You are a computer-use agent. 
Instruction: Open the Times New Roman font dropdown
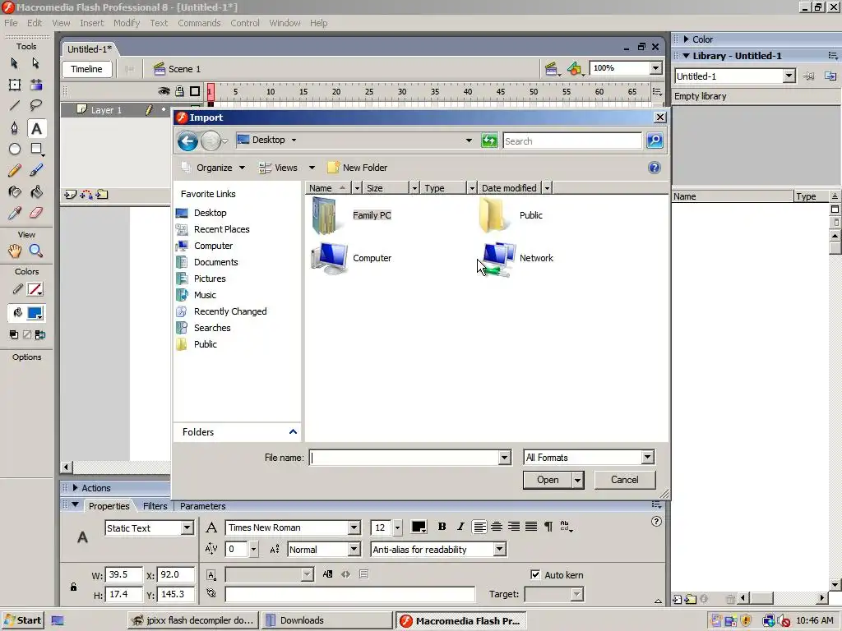coord(354,527)
